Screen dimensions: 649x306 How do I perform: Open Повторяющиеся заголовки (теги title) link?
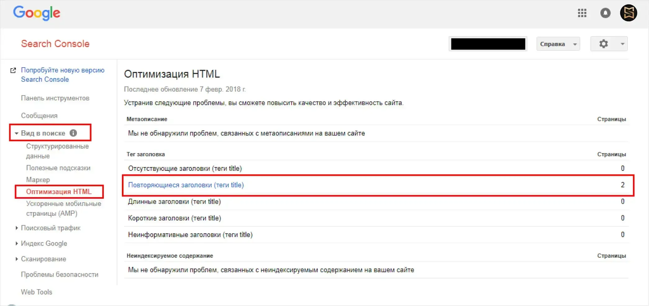tap(186, 185)
